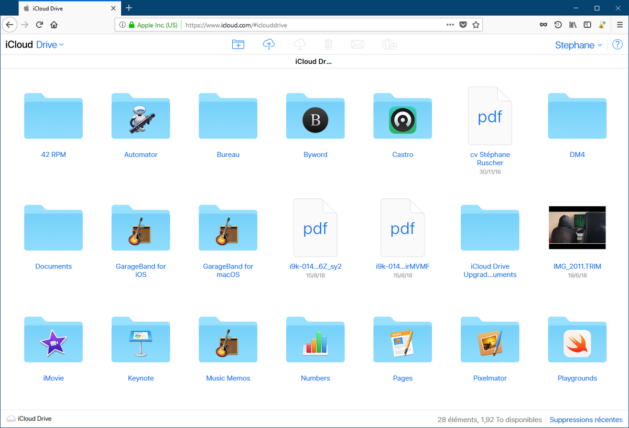Open a new browser tab with plus
Viewport: 629px width, 428px height.
coord(129,8)
